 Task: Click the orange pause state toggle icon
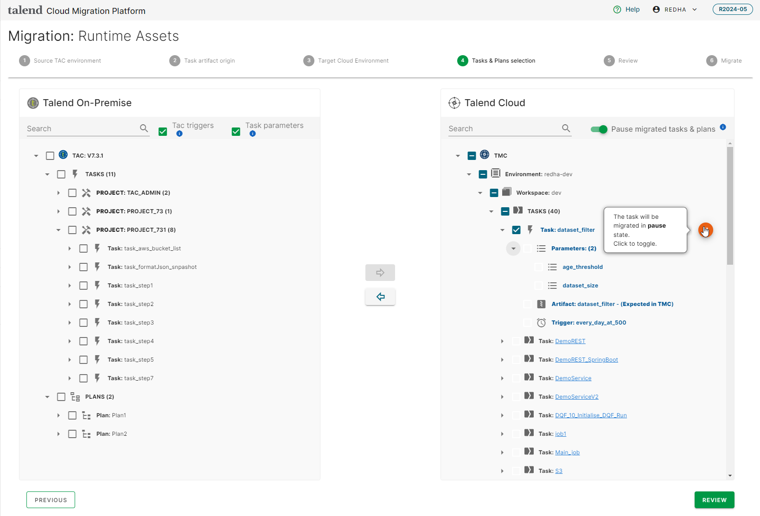[705, 230]
